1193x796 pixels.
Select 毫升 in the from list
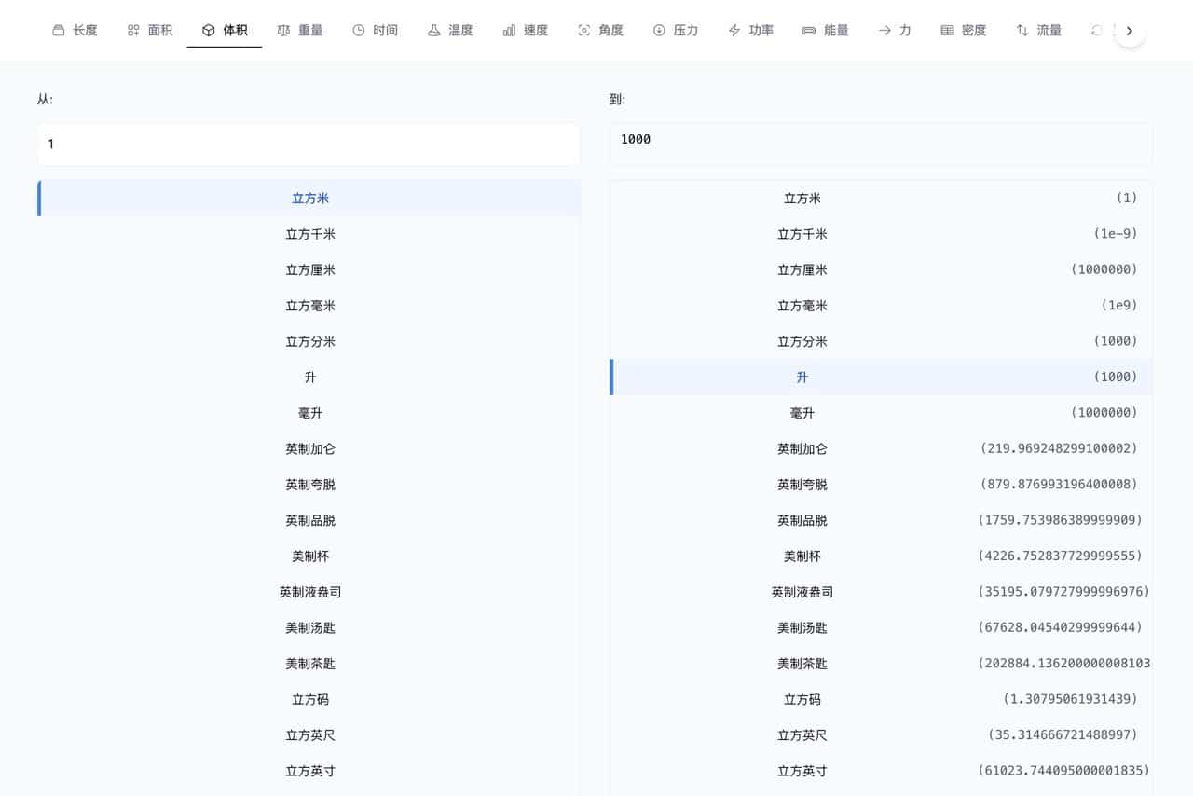(x=309, y=413)
